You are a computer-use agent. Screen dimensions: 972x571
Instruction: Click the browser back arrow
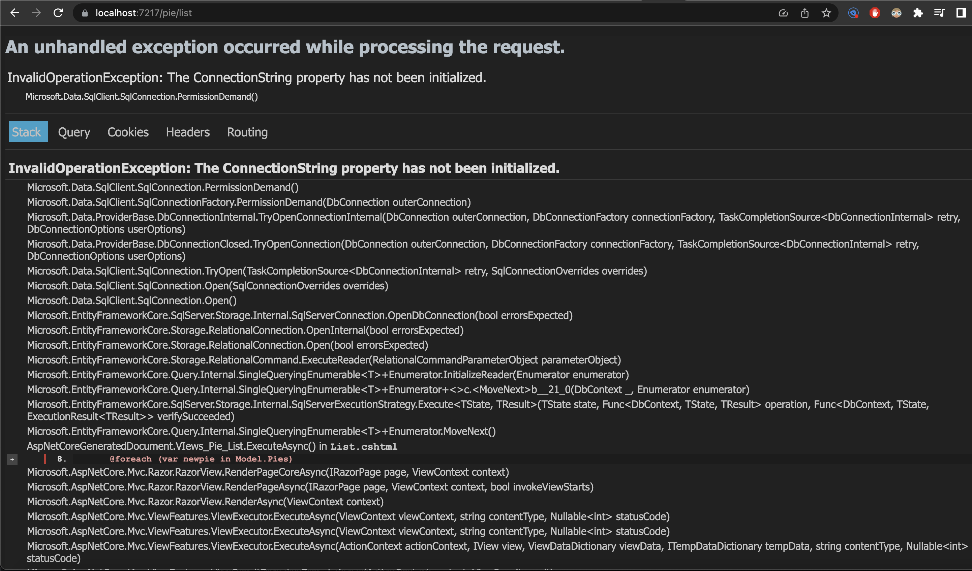point(14,13)
